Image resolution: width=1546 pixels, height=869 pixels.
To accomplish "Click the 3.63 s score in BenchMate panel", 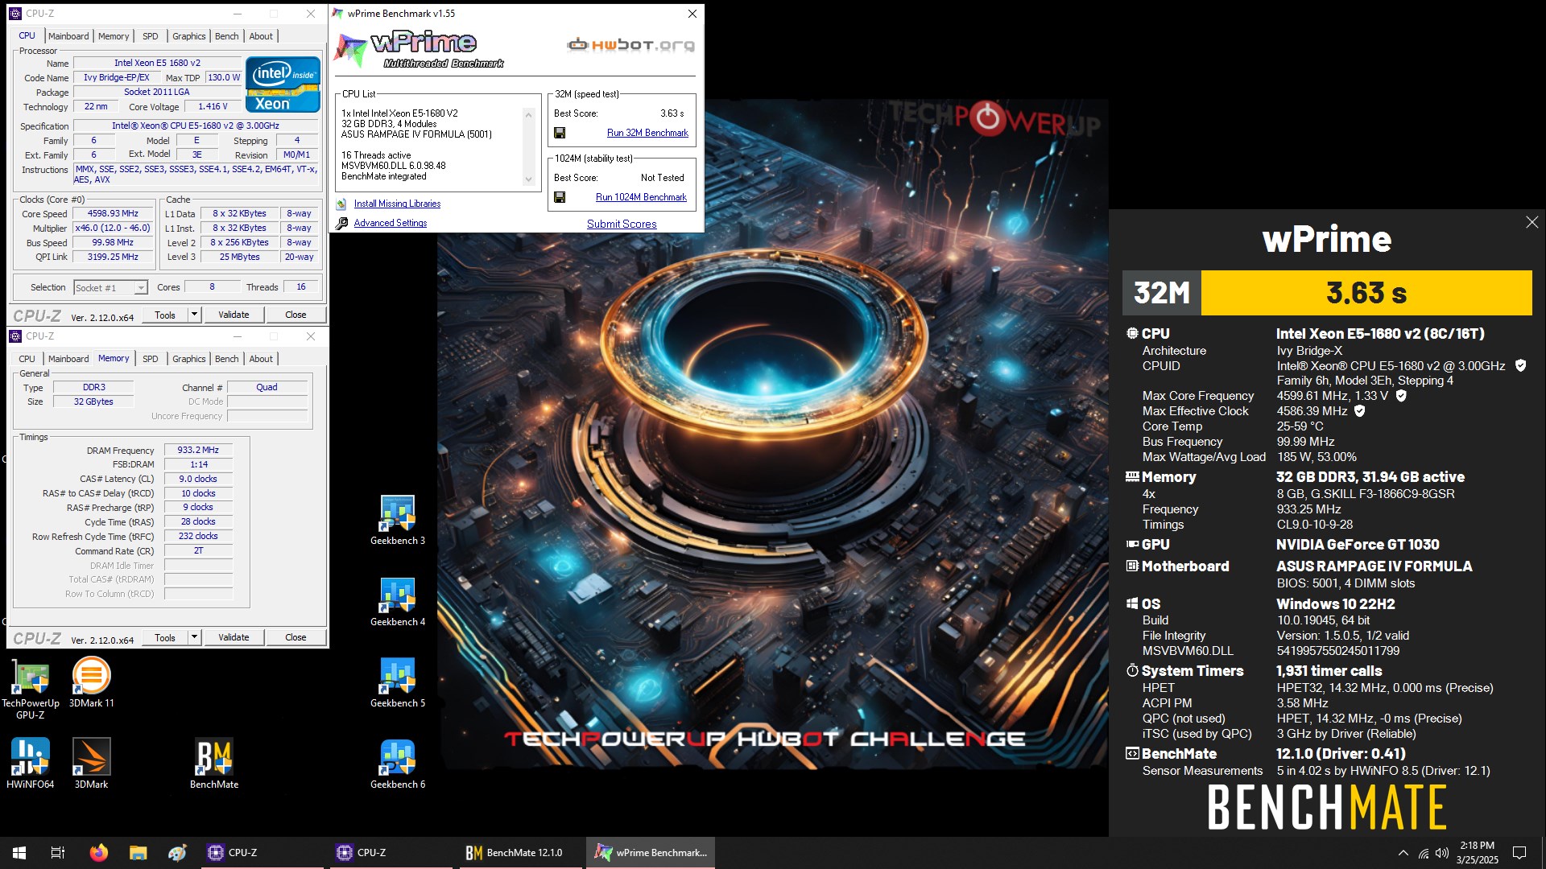I will 1366,293.
